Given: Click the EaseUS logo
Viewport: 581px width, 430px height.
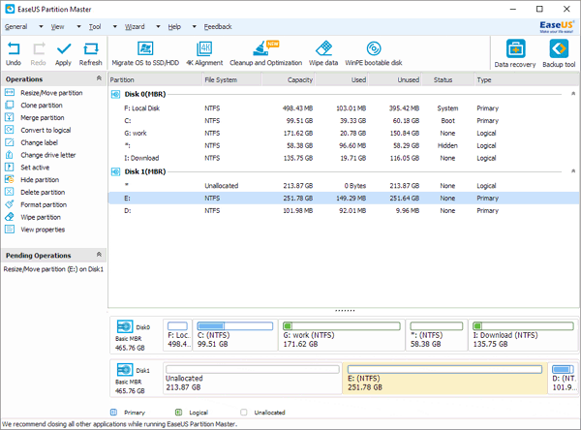Looking at the screenshot, I should (557, 27).
